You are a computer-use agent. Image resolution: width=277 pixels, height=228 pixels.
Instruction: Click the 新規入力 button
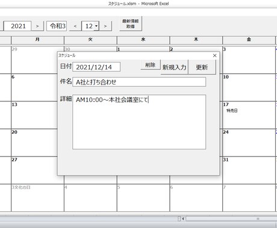(174, 67)
